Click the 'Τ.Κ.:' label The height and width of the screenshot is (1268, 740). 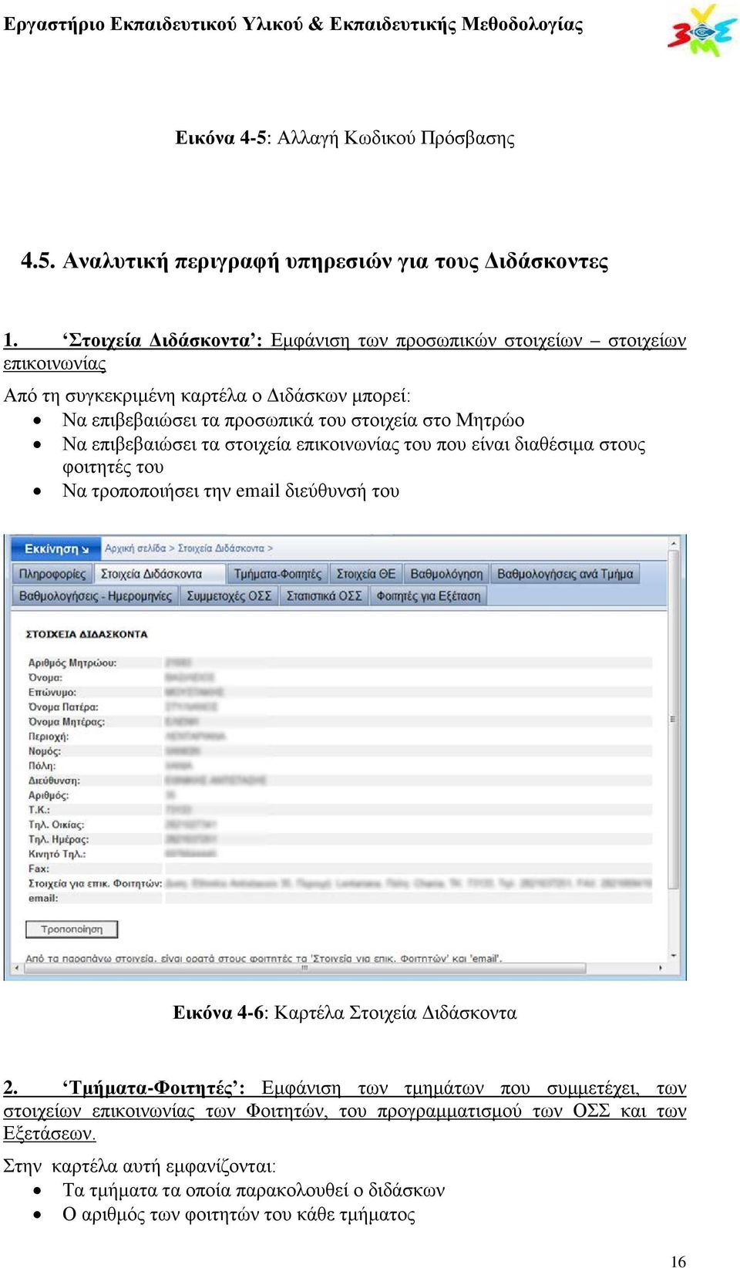pyautogui.click(x=39, y=810)
